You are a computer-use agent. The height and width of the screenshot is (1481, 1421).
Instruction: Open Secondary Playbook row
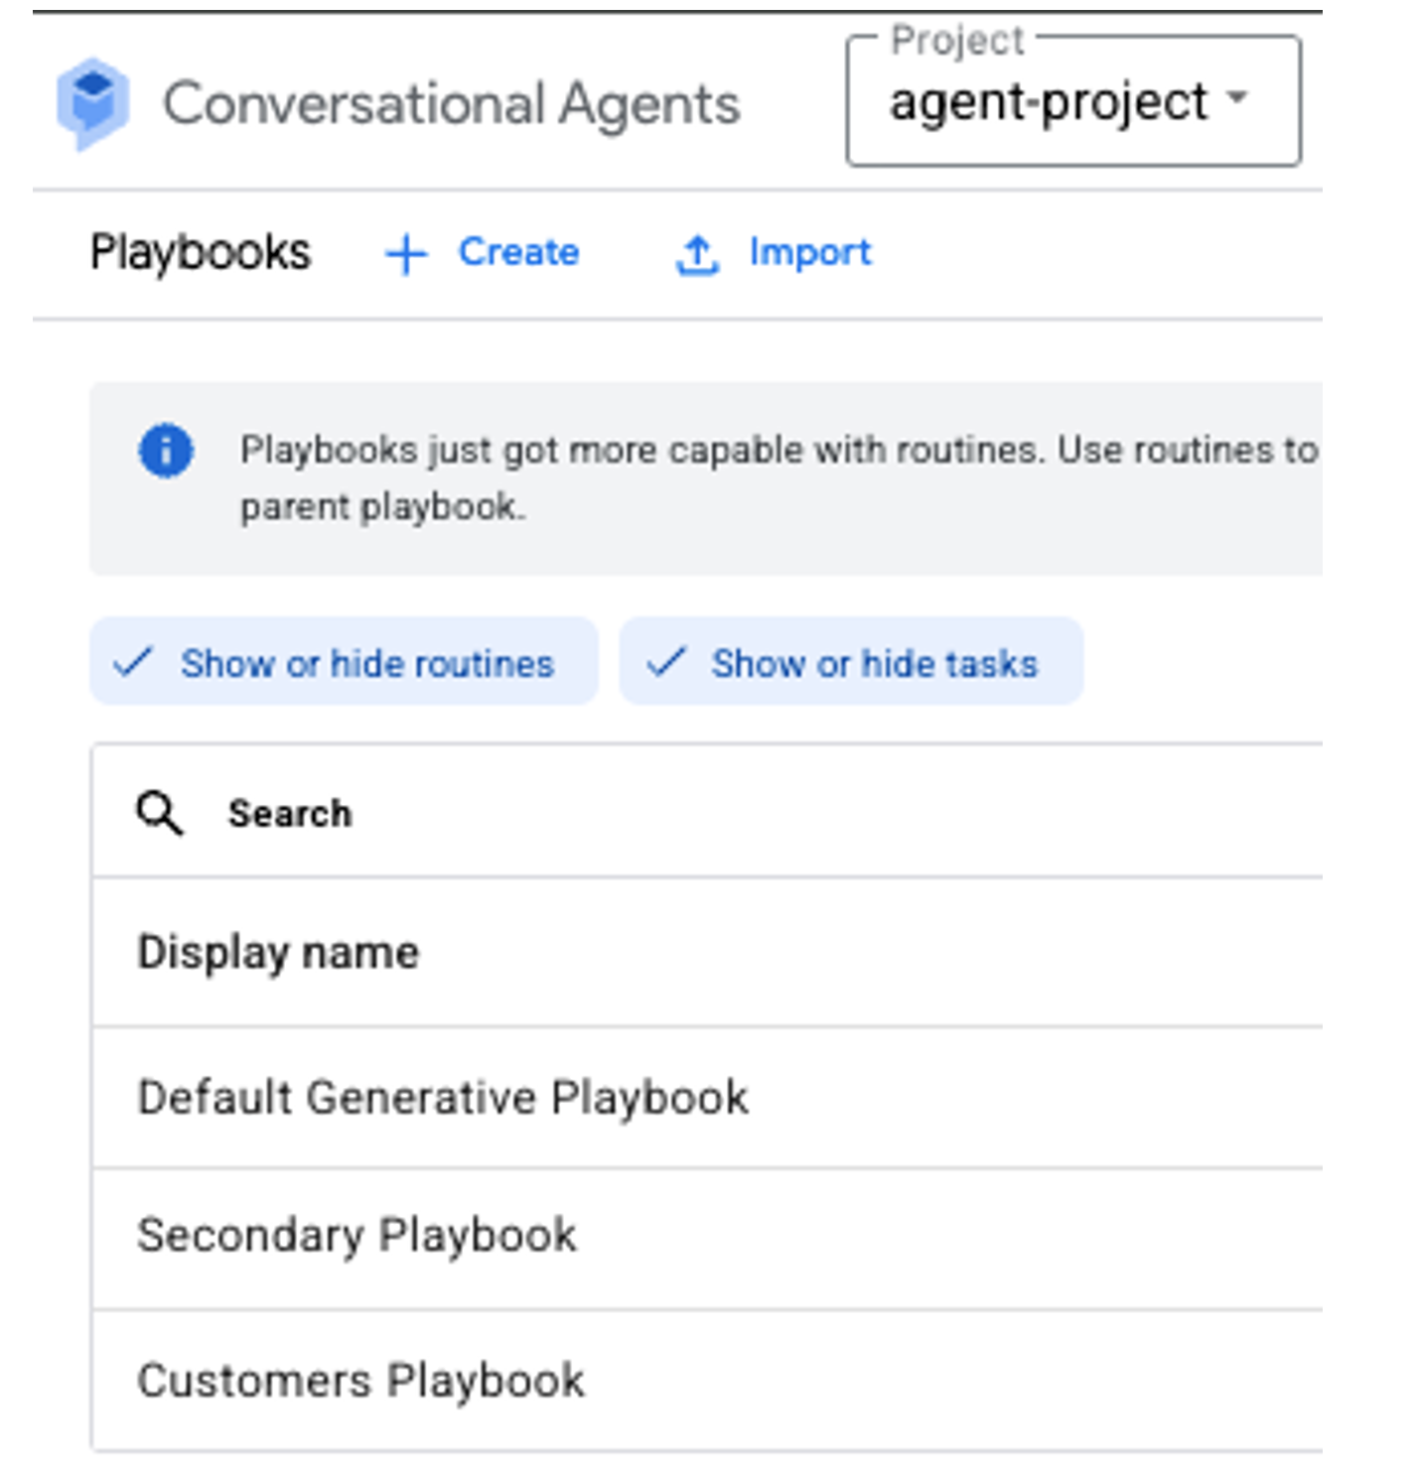tap(707, 1238)
